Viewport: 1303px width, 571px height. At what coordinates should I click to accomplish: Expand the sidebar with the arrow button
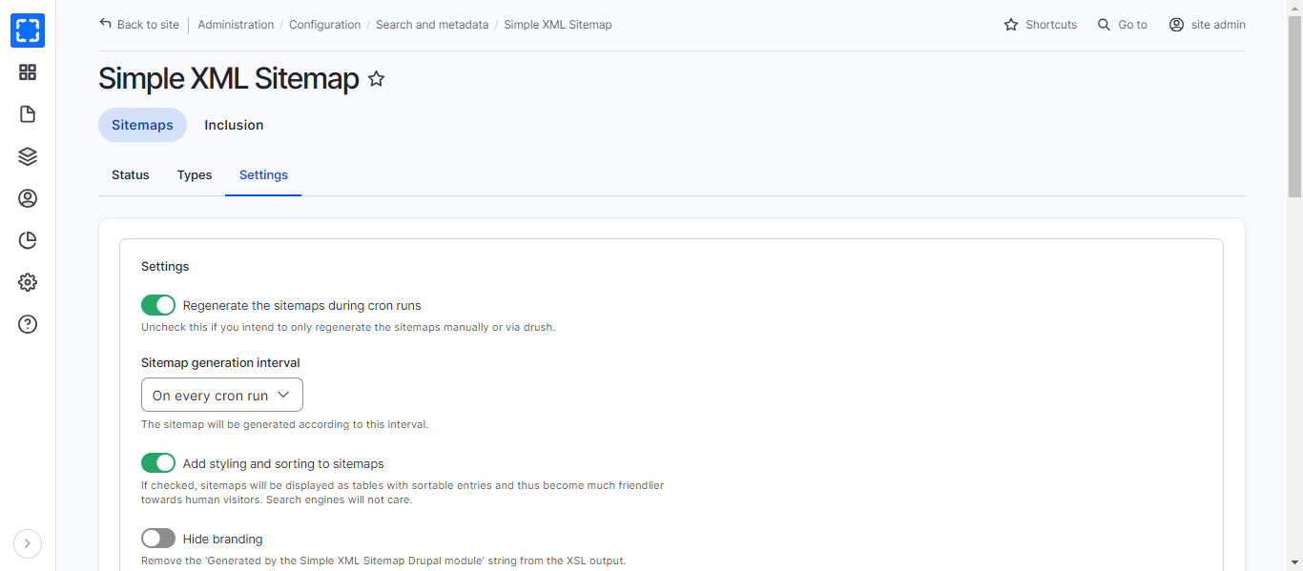[x=28, y=543]
